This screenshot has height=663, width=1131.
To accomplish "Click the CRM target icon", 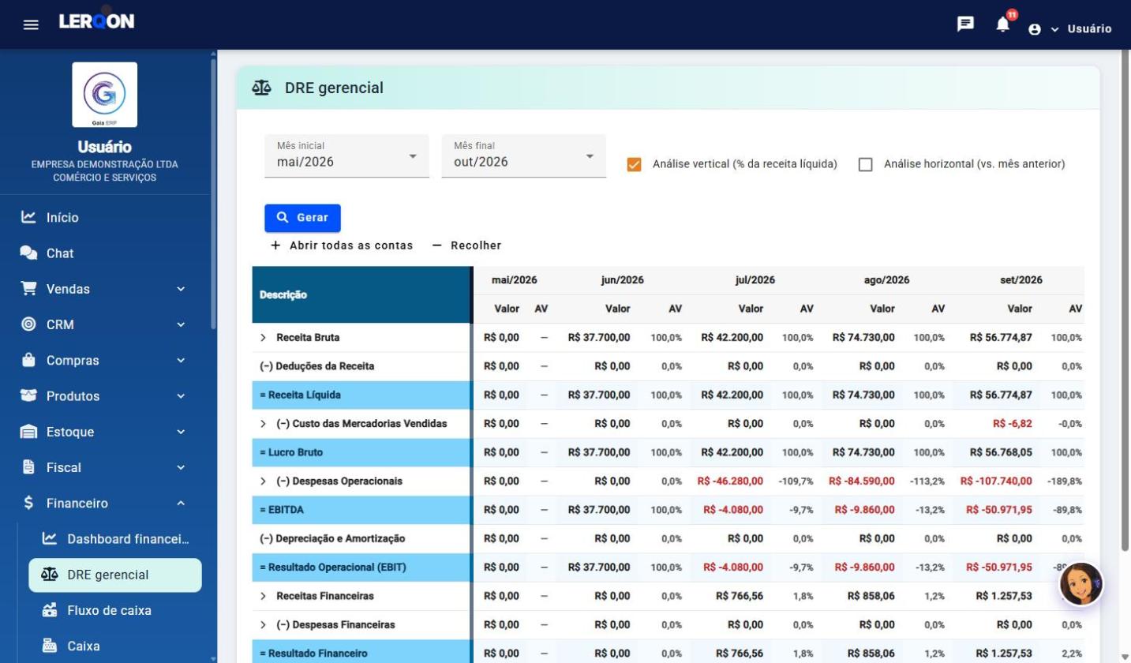I will (28, 324).
